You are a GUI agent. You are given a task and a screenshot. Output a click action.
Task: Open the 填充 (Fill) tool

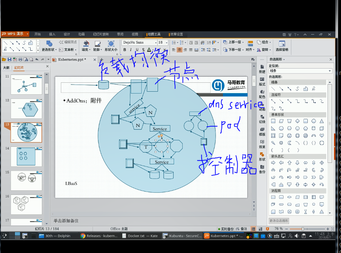[86, 46]
